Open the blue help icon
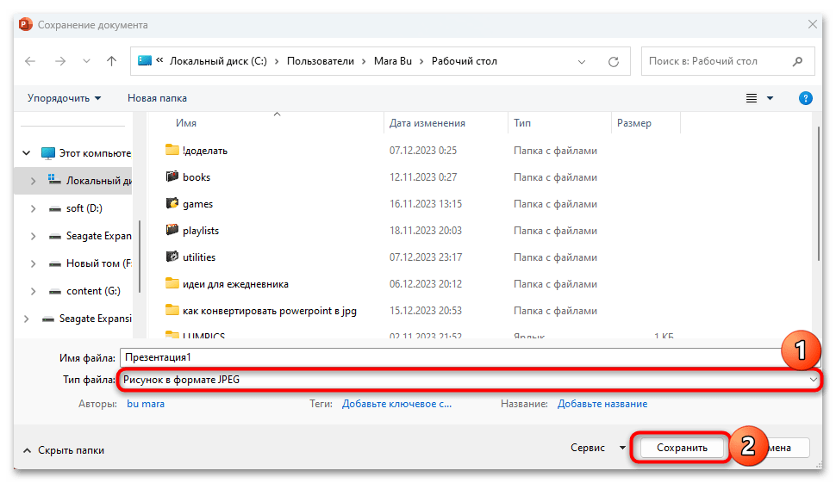The image size is (836, 483). 806,98
